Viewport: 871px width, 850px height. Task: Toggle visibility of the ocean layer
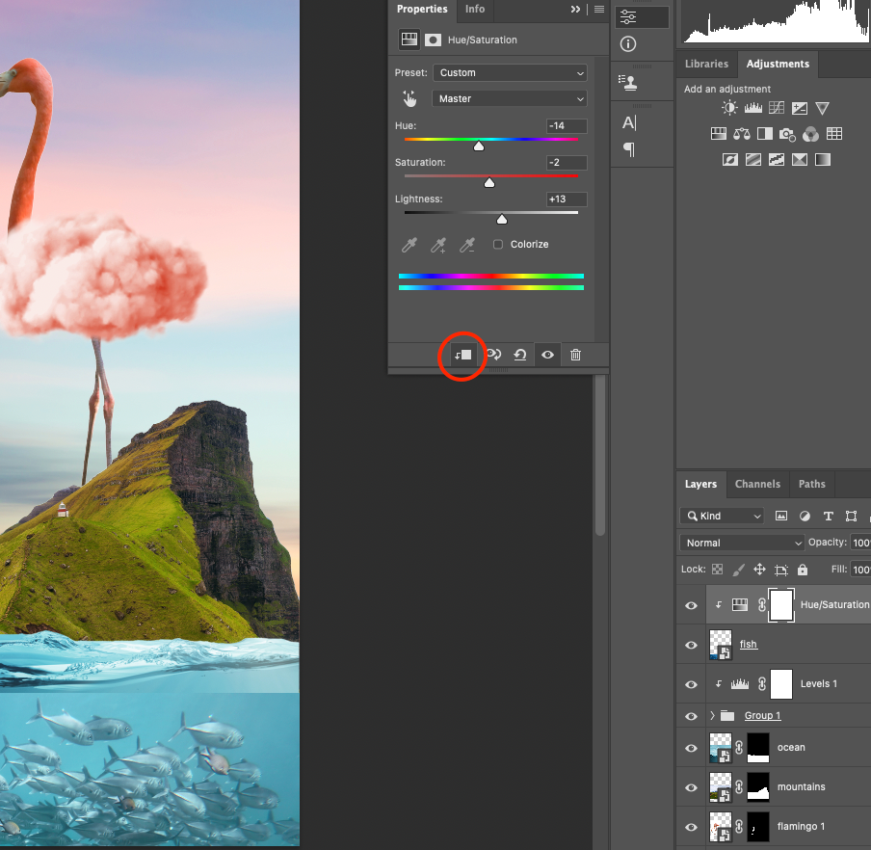pyautogui.click(x=691, y=748)
